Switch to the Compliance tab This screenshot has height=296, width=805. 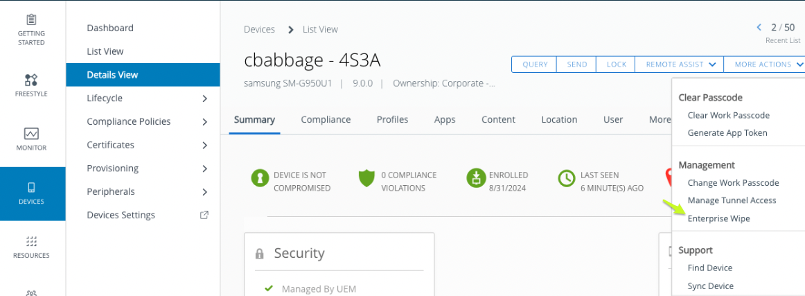(326, 119)
